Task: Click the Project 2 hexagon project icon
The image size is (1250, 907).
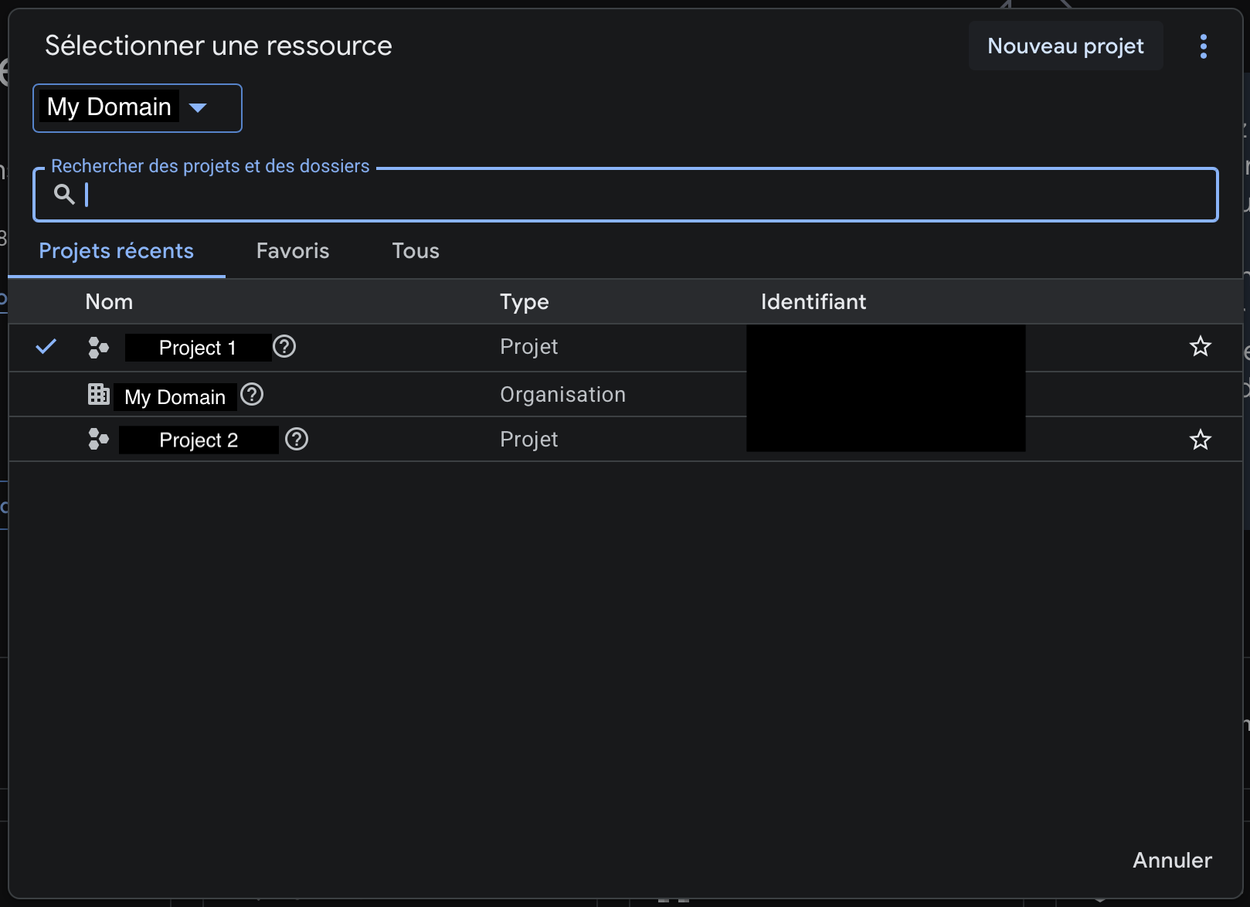Action: point(98,440)
